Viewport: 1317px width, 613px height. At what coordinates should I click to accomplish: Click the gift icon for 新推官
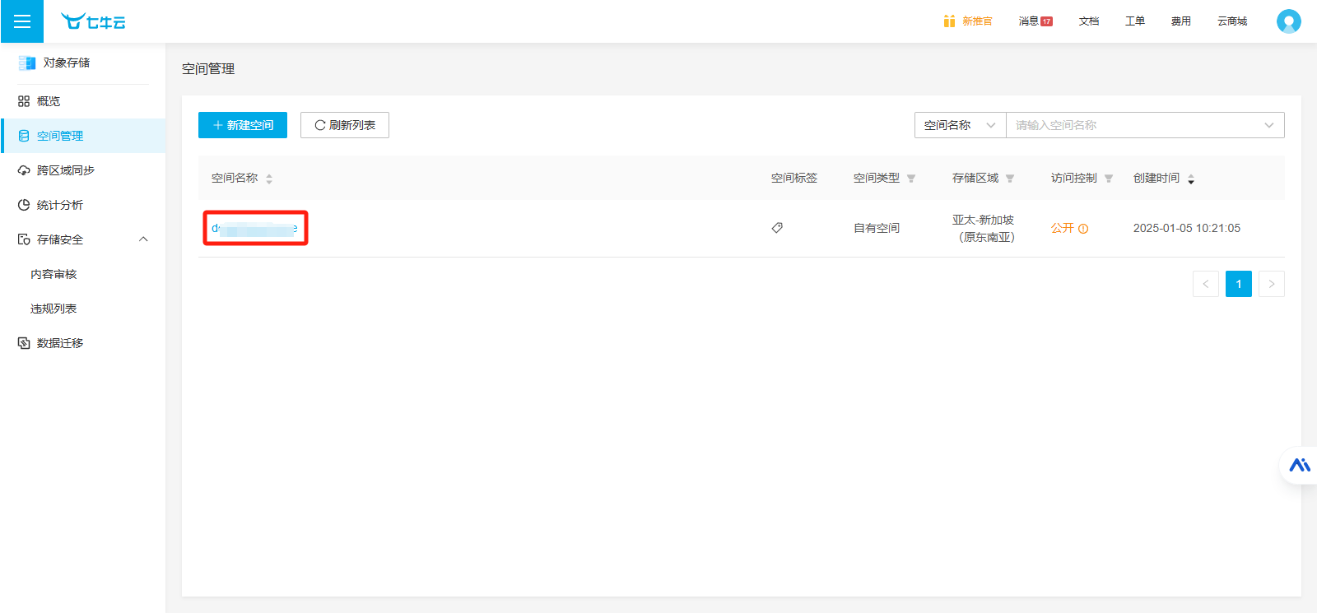click(949, 21)
